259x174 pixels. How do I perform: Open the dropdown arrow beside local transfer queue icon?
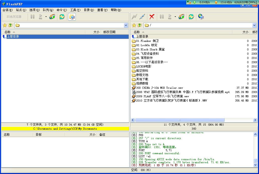coord(46,17)
